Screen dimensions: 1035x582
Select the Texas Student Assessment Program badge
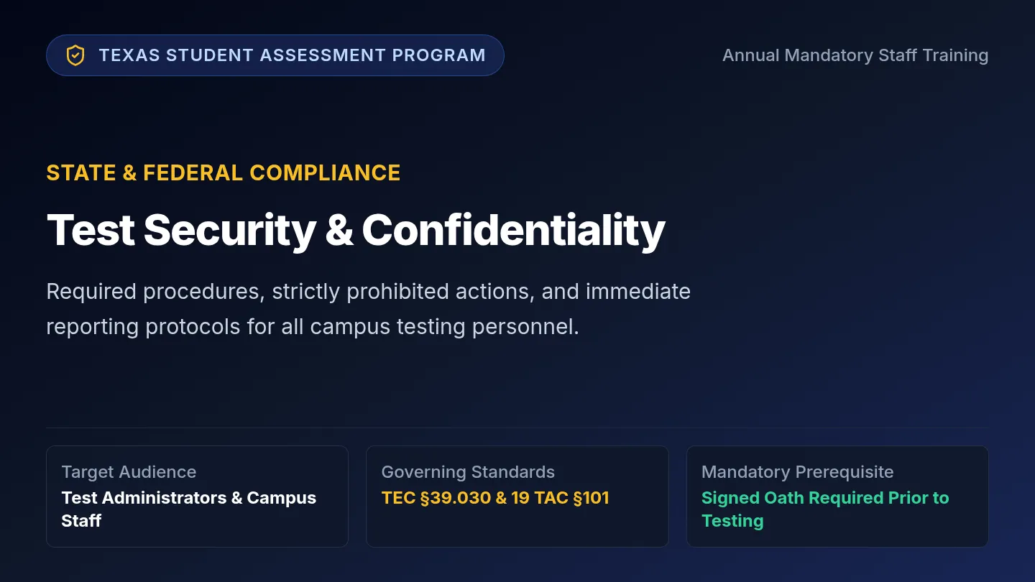tap(275, 55)
